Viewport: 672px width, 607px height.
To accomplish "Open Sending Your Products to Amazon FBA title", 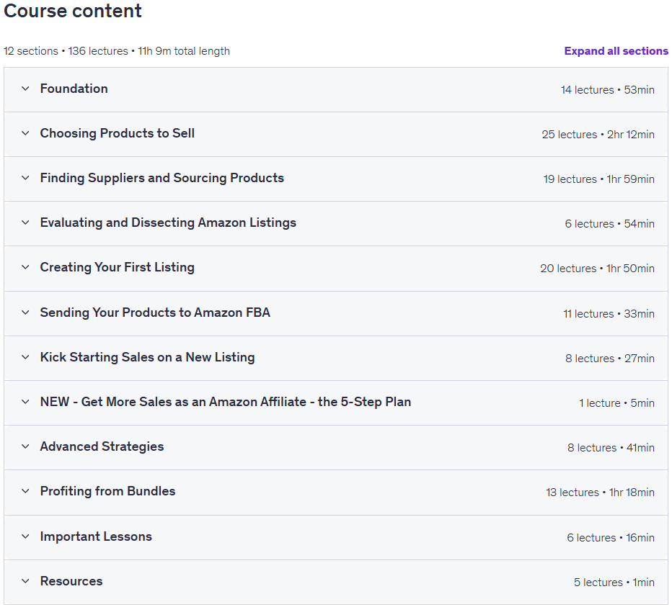I will 155,313.
